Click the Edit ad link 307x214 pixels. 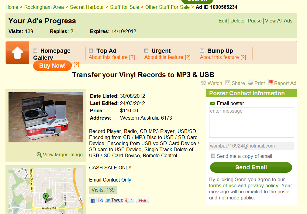(223, 21)
